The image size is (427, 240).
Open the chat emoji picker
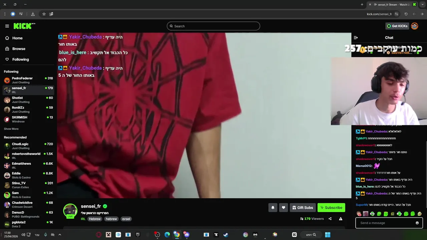417,223
